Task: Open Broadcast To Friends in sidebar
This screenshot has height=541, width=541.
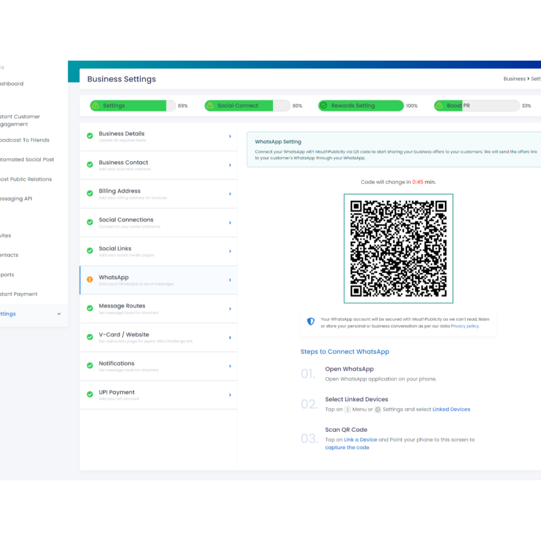Action: pyautogui.click(x=25, y=140)
